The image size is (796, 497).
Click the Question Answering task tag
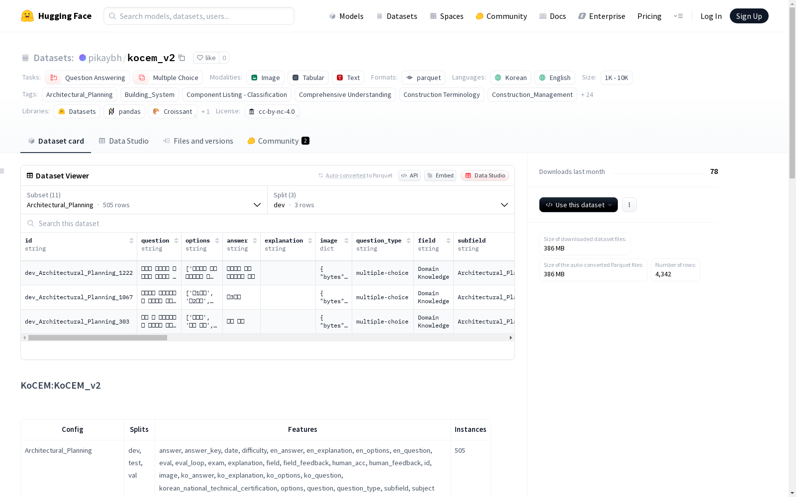click(x=88, y=78)
